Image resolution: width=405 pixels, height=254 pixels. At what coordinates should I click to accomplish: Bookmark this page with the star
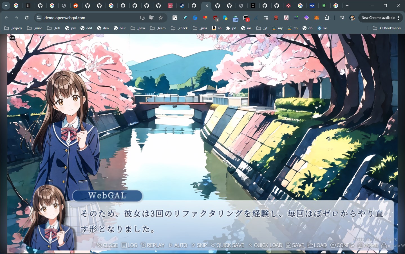pos(161,18)
